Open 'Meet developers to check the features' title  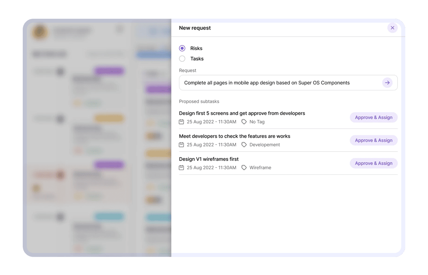[235, 136]
